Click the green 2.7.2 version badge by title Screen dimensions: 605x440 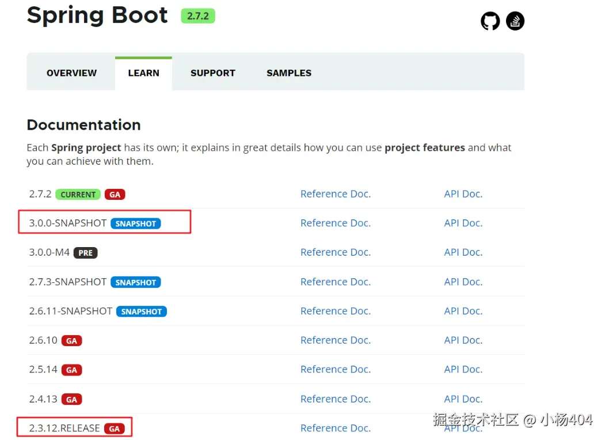[x=198, y=16]
